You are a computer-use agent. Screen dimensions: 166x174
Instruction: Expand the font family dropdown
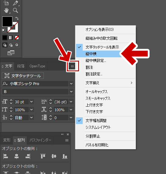[71, 84]
